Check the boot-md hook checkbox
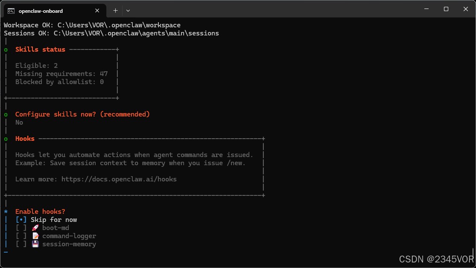The image size is (476, 268). pyautogui.click(x=21, y=228)
